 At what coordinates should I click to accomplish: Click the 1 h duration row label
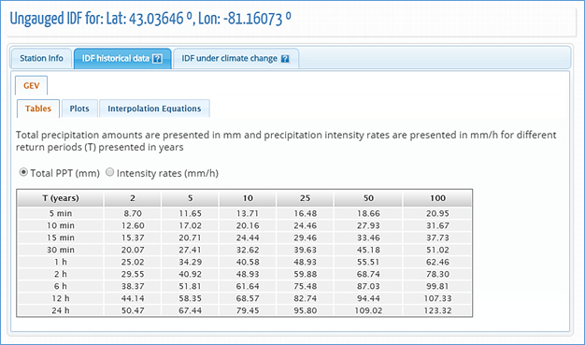click(61, 262)
